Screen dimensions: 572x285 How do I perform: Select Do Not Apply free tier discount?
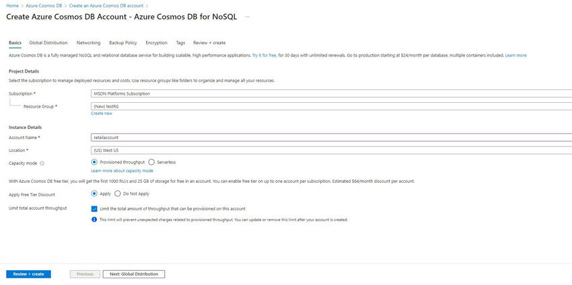pos(118,194)
